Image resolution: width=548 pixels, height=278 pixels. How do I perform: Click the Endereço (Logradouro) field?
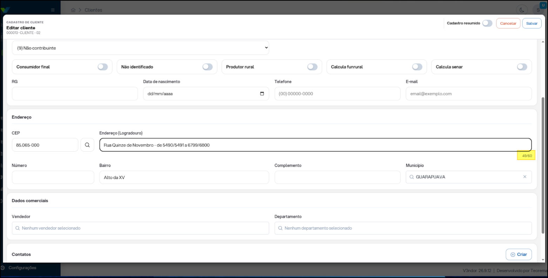coord(315,145)
